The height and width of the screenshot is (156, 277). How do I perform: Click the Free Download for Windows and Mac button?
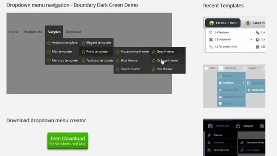tap(68, 141)
